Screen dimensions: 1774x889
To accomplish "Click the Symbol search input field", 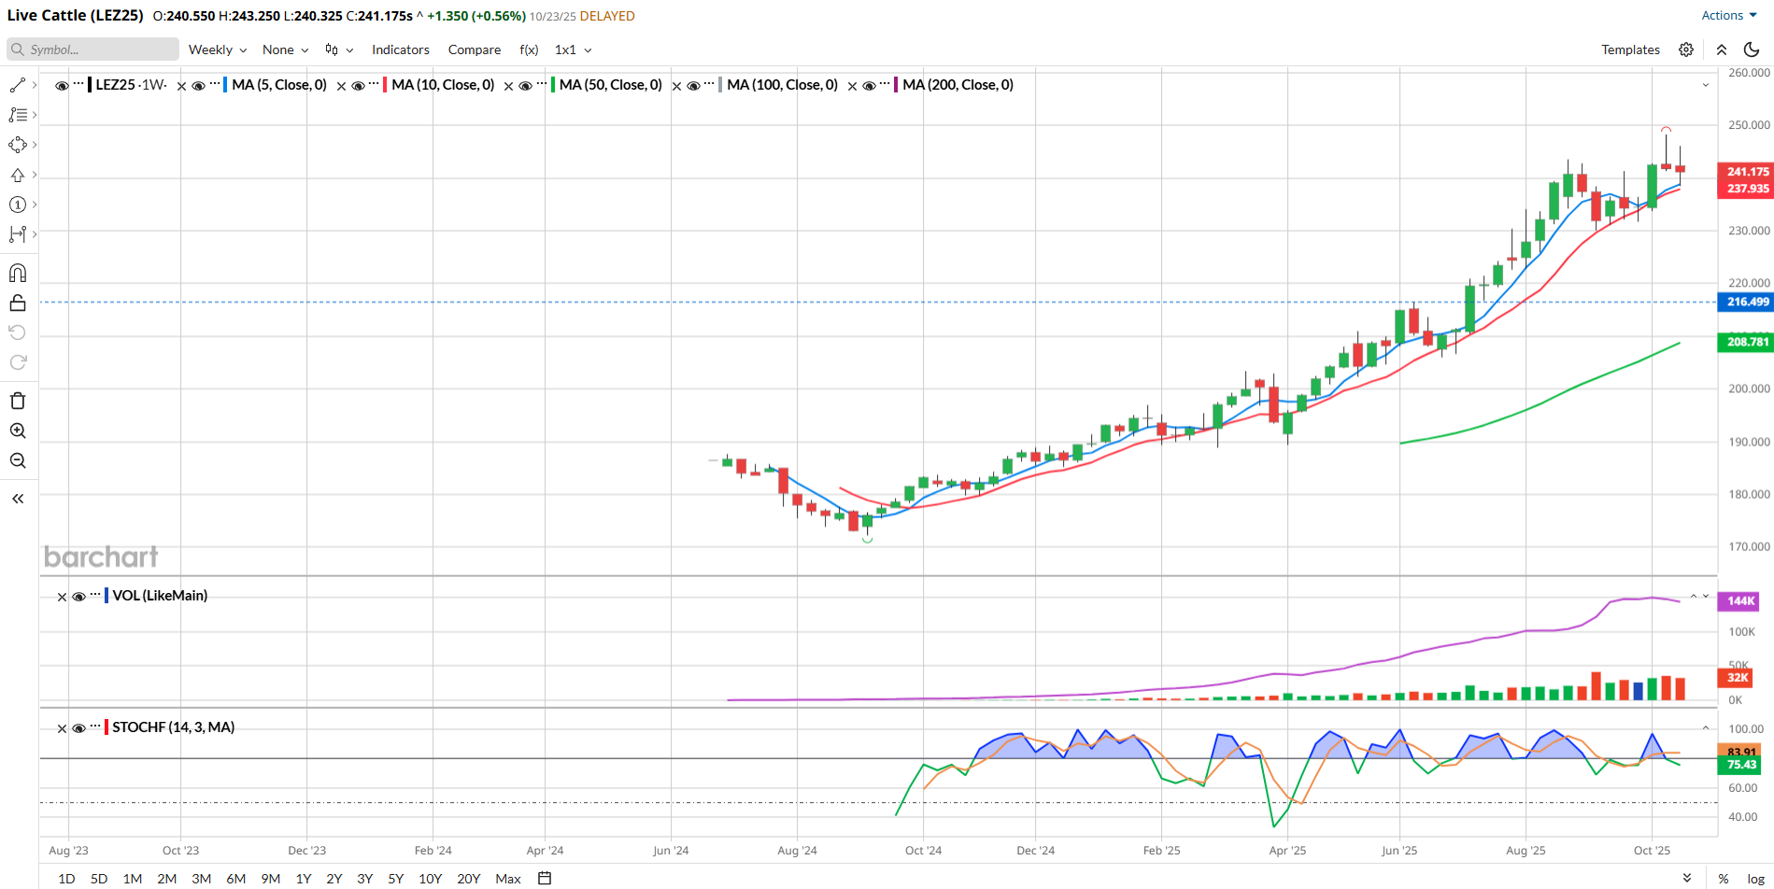I will pos(93,49).
